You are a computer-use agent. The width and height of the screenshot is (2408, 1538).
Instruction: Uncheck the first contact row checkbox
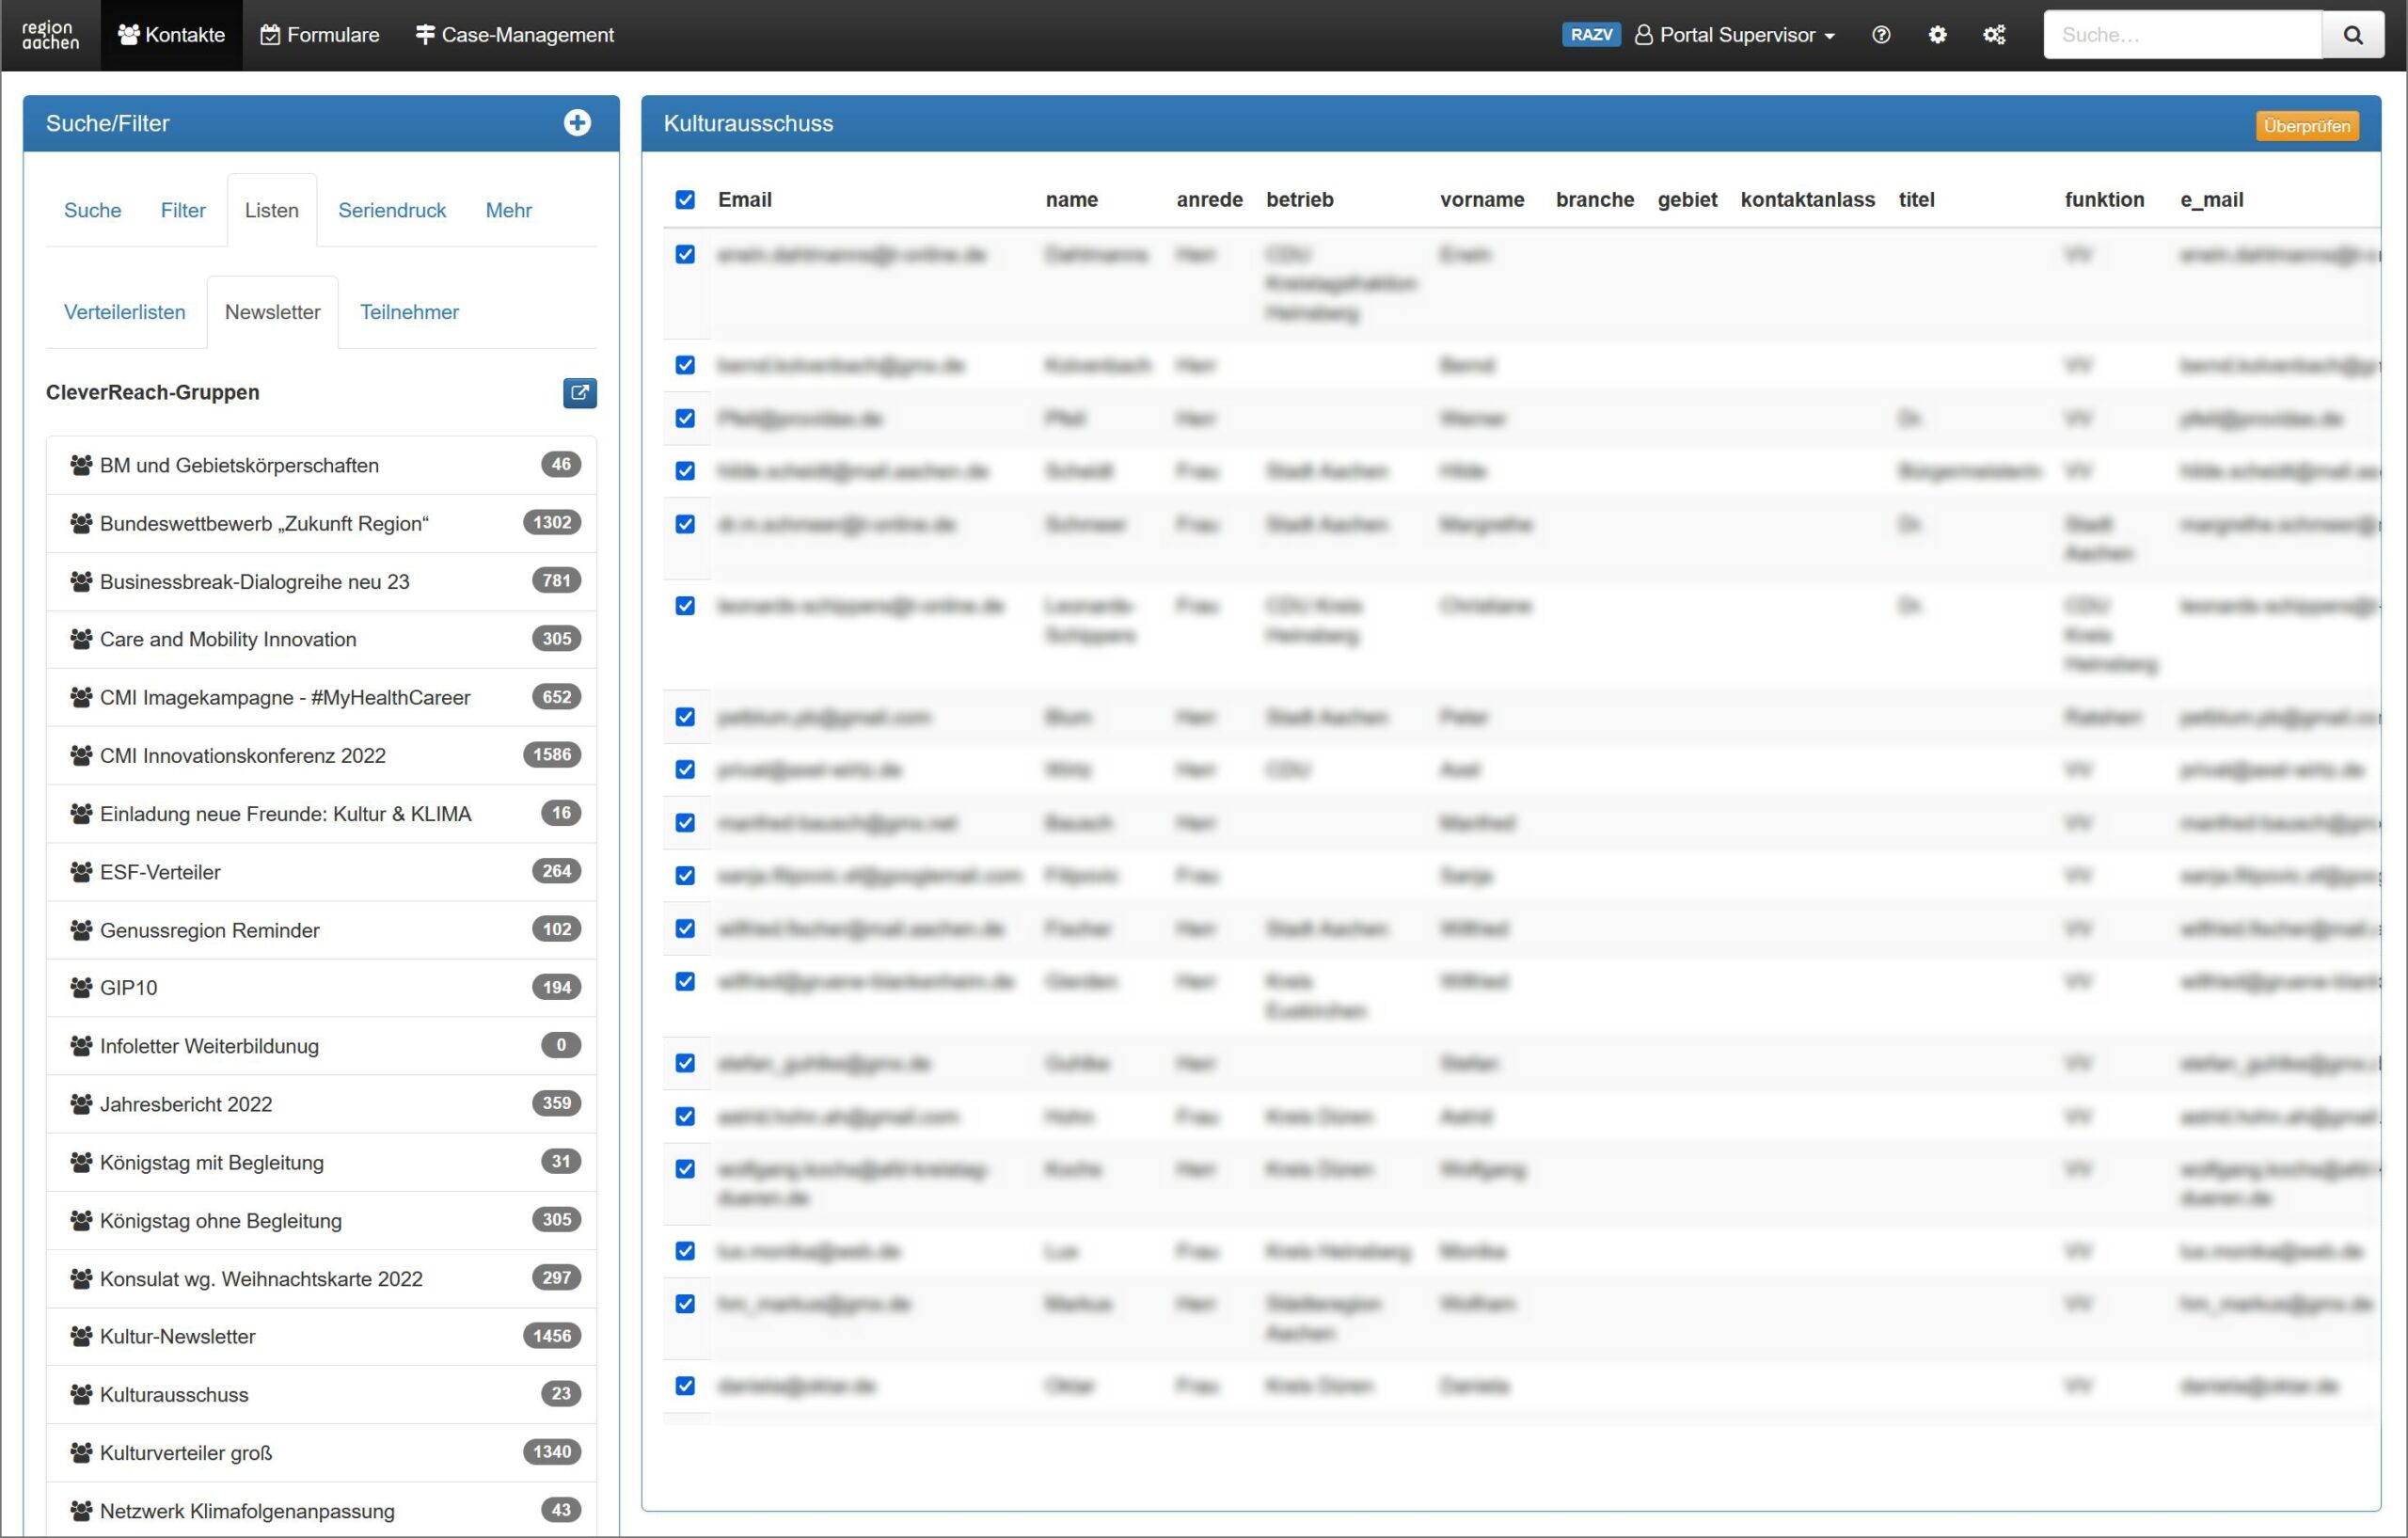pos(685,254)
